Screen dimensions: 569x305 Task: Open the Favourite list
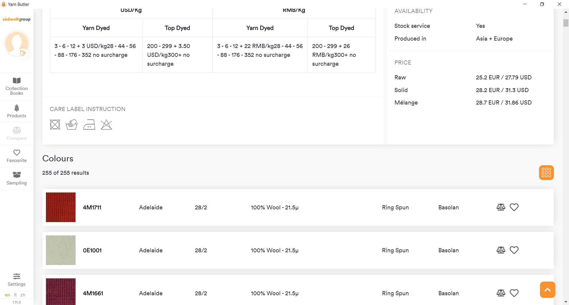coord(17,156)
